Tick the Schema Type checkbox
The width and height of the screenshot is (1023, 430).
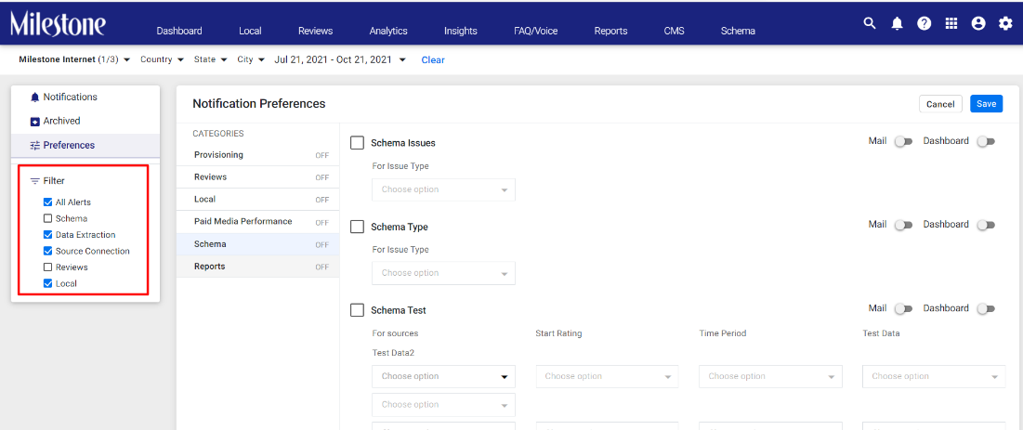[357, 227]
